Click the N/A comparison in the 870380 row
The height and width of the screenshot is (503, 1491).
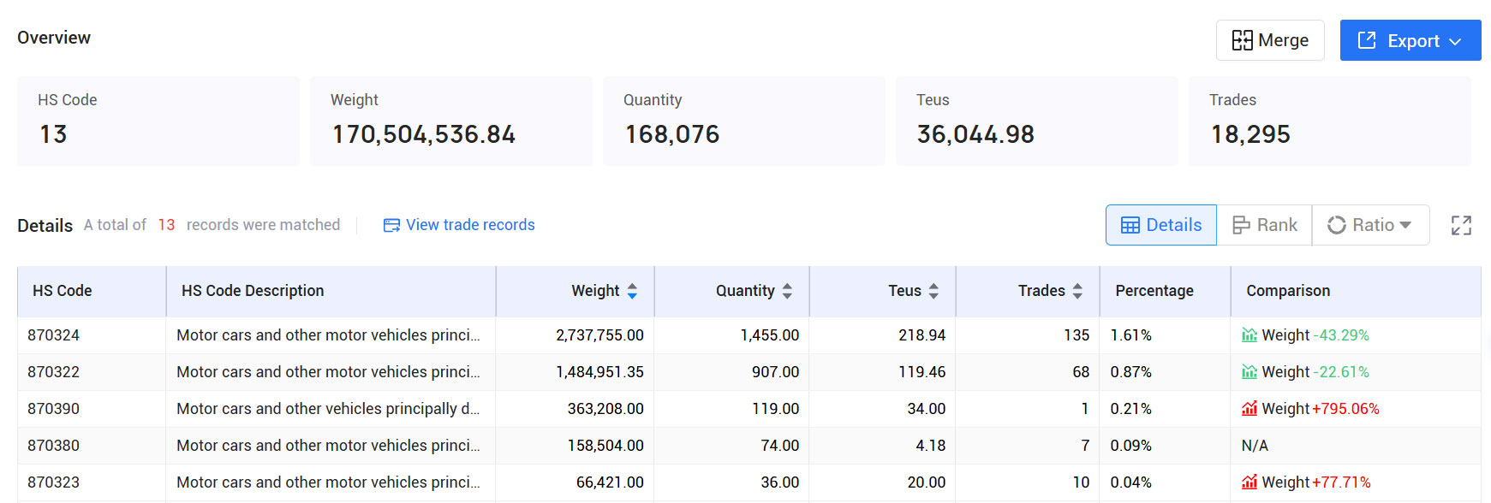coord(1255,446)
